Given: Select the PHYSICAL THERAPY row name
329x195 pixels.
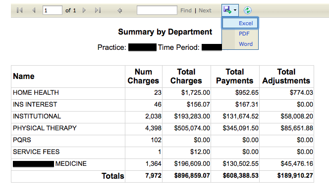Looking at the screenshot, I should [45, 128].
